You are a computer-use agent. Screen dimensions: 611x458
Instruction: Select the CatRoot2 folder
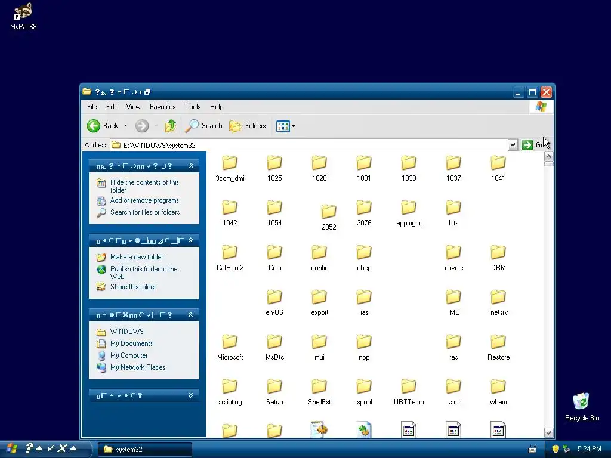[x=230, y=258]
